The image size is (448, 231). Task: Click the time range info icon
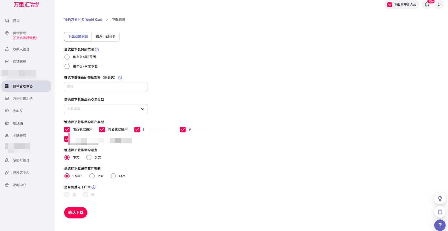97,50
